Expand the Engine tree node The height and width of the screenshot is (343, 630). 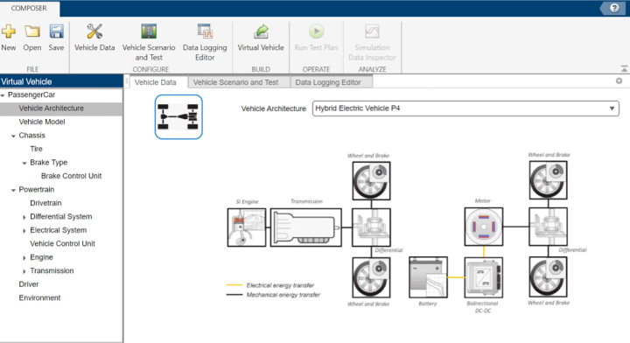[x=24, y=258]
